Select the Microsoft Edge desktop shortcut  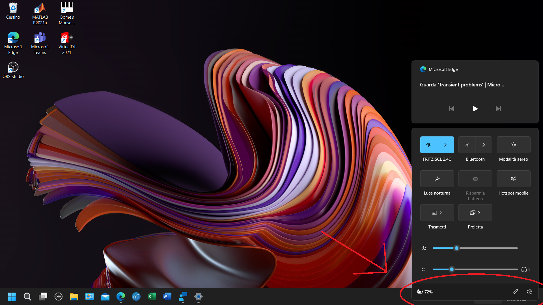click(x=13, y=43)
